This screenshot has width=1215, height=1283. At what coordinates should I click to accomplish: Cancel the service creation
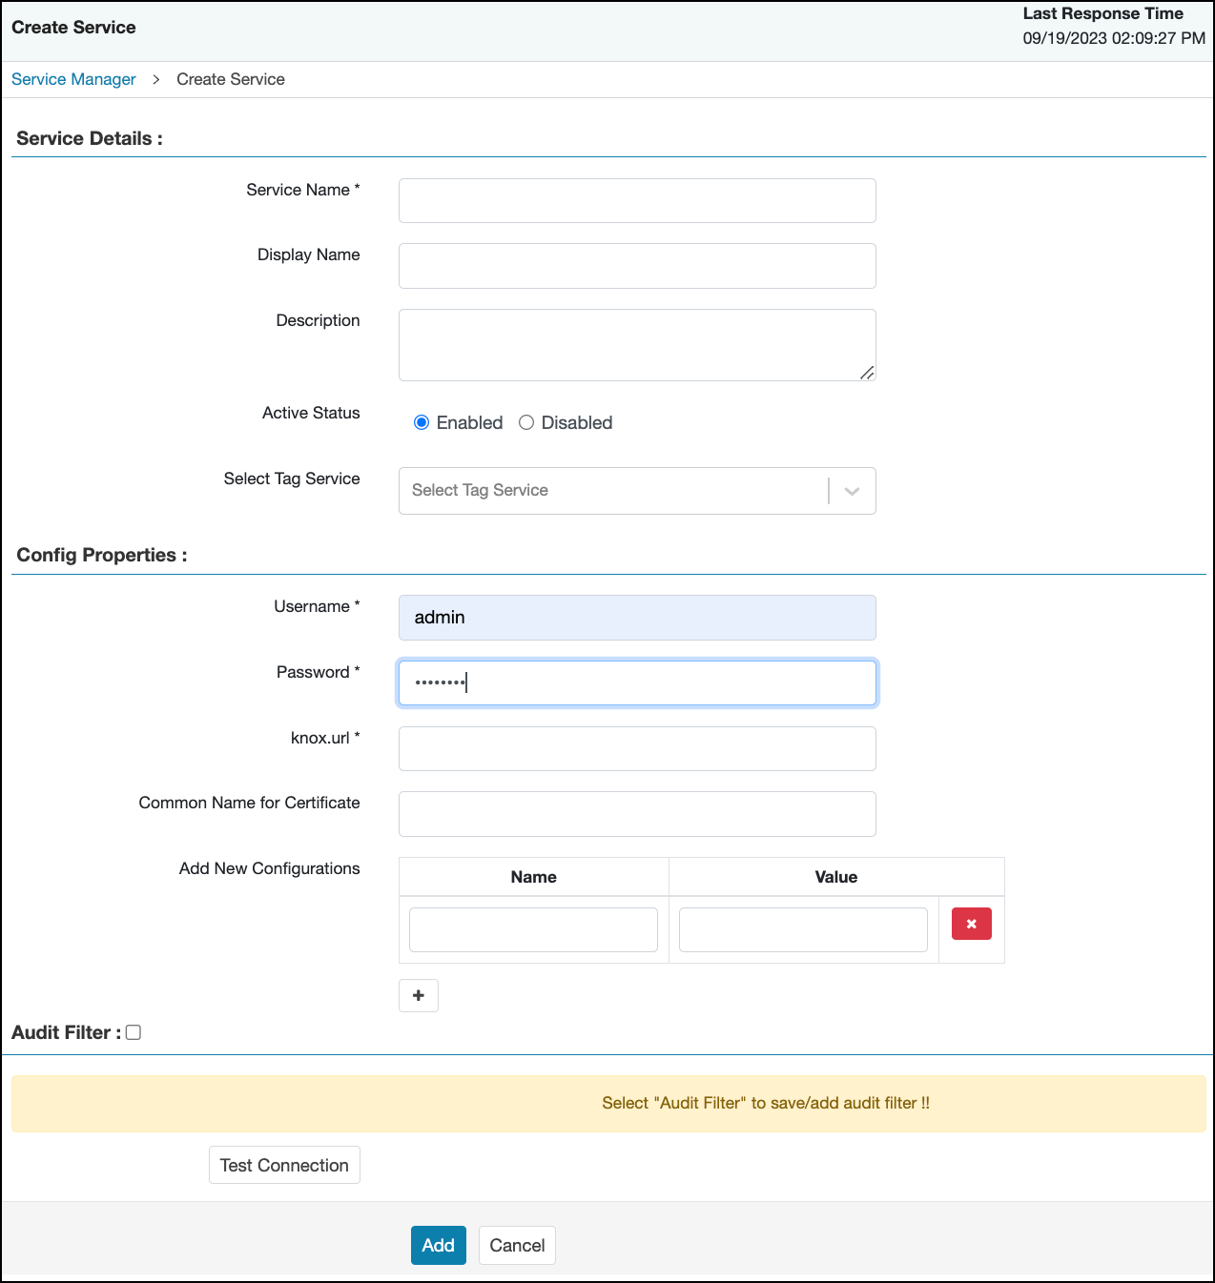517,1245
